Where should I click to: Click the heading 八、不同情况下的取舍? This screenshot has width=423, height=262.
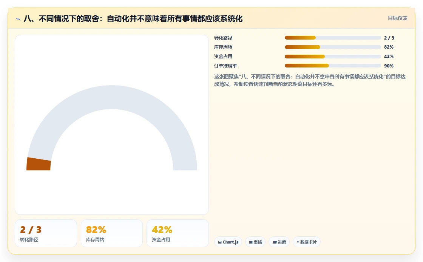pyautogui.click(x=133, y=19)
